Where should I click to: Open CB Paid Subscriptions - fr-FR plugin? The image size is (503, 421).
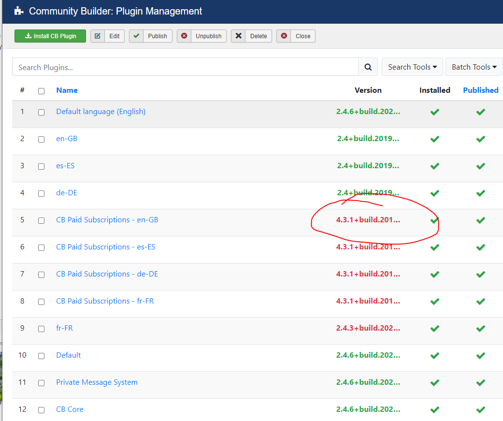click(x=105, y=301)
